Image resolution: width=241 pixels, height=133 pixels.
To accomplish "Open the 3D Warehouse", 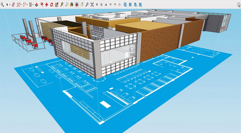I will point(125,5).
